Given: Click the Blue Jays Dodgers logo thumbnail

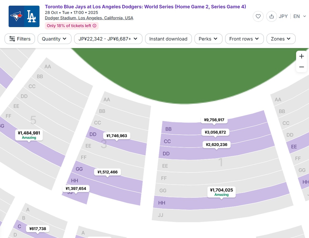Looking at the screenshot, I should [x=24, y=16].
